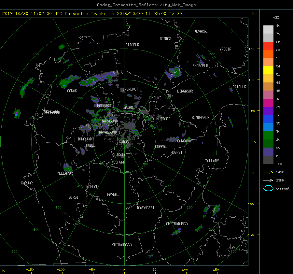This screenshot has width=293, height=274.
Task: Click the SHIRAHATTI city label
Action: [x=122, y=155]
